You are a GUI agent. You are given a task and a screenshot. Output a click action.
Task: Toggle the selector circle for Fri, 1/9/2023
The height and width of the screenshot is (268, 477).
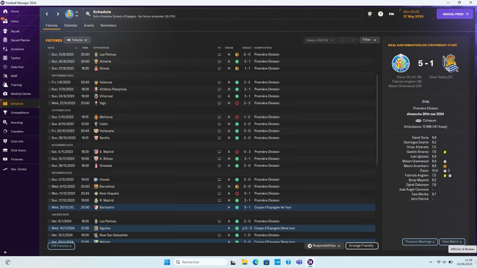(x=50, y=82)
